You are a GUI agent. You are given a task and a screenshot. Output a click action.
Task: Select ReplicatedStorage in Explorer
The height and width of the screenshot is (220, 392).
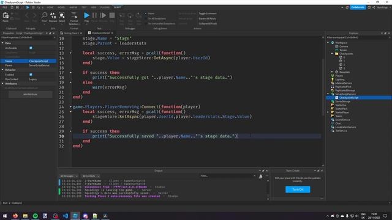[345, 90]
